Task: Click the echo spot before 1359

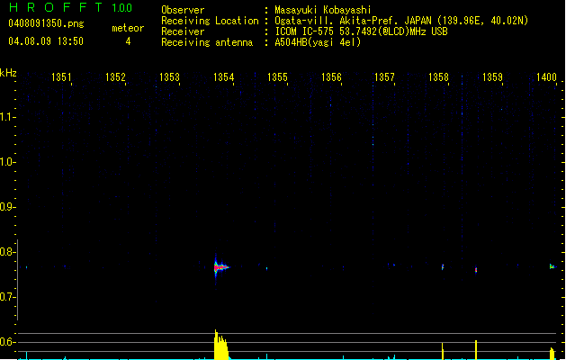Action: click(476, 270)
